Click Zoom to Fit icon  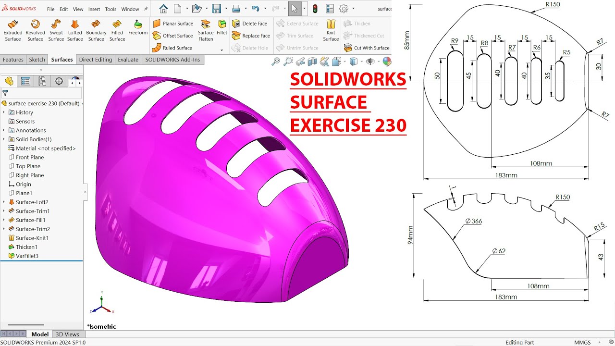(x=275, y=62)
